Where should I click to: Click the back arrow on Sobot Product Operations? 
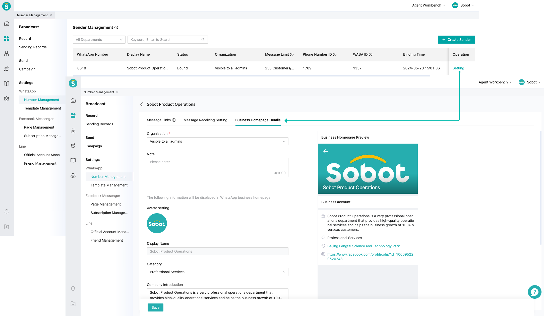[142, 104]
